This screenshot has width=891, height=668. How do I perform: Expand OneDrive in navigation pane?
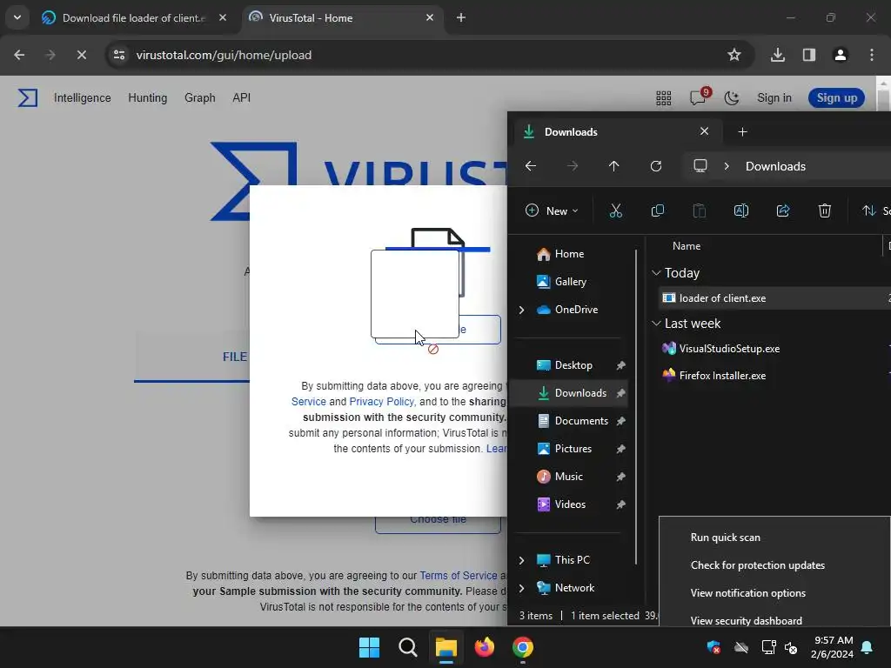(522, 310)
